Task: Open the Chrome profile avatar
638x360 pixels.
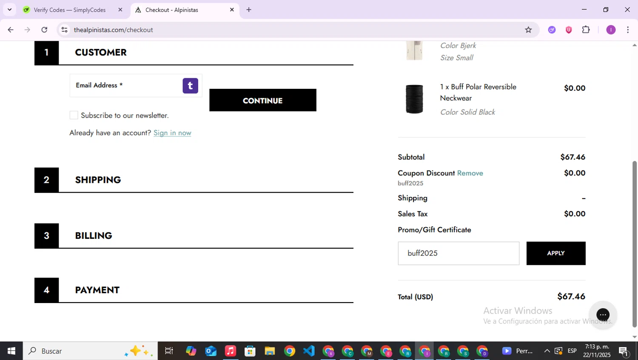Action: coord(611,30)
